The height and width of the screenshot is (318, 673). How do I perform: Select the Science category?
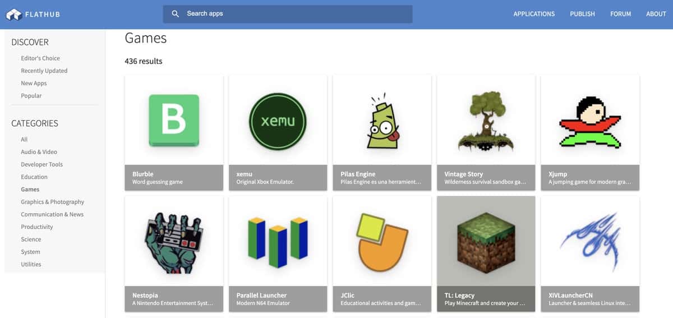pos(31,239)
